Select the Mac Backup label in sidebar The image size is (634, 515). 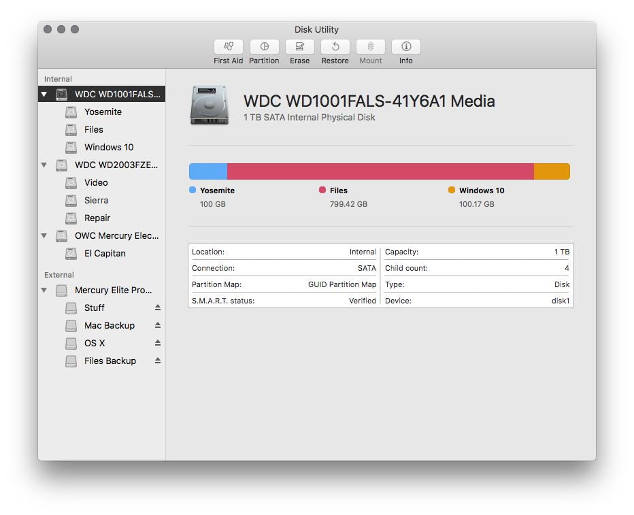point(110,326)
